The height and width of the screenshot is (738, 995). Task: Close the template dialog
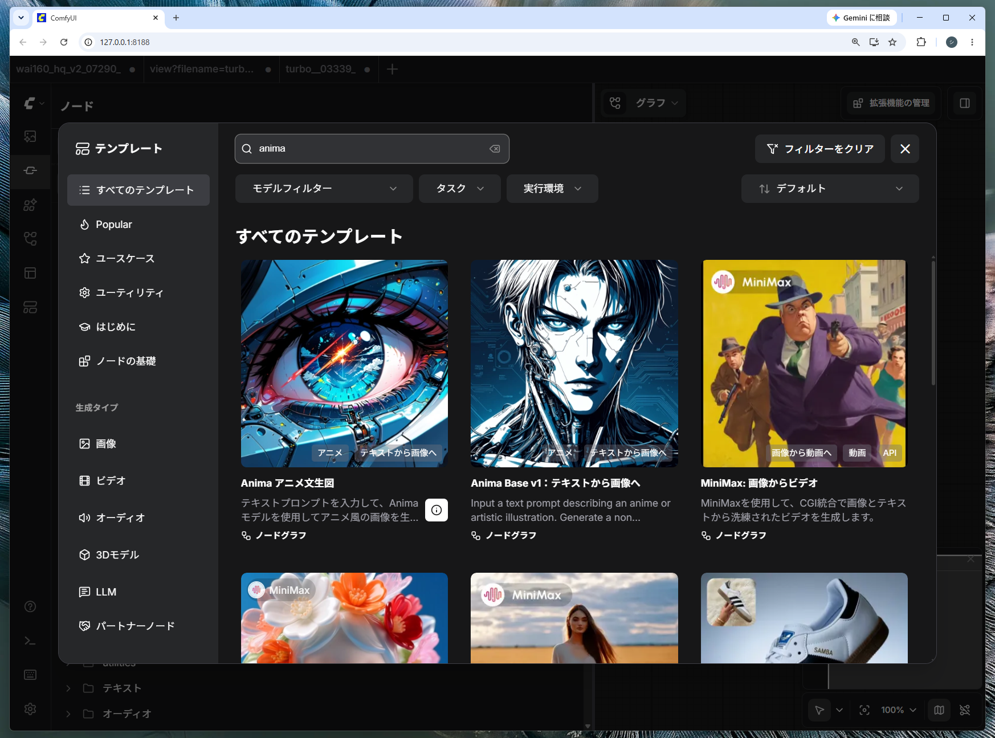905,149
